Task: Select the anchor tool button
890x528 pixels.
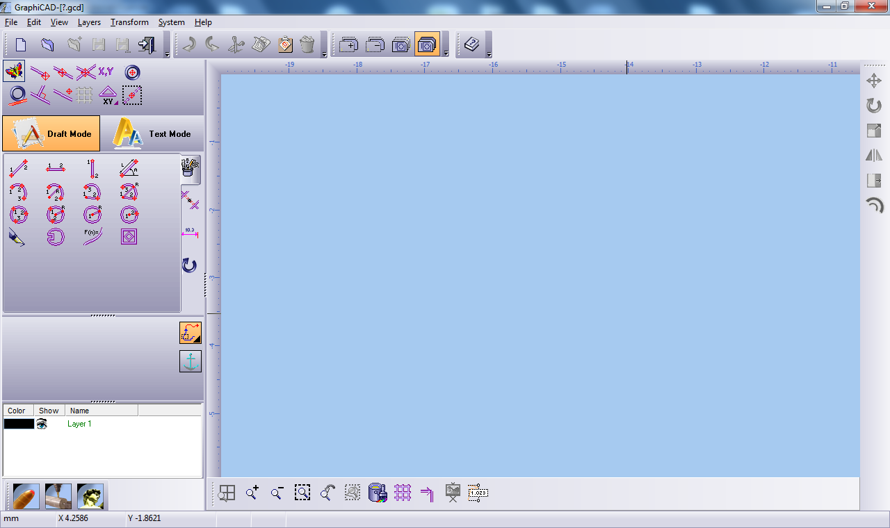Action: pyautogui.click(x=190, y=361)
